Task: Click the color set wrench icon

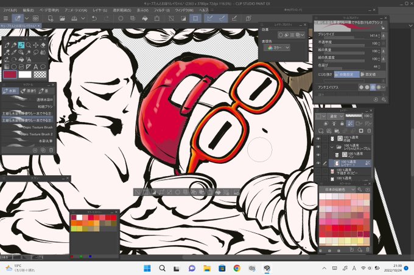Action: coord(360,189)
